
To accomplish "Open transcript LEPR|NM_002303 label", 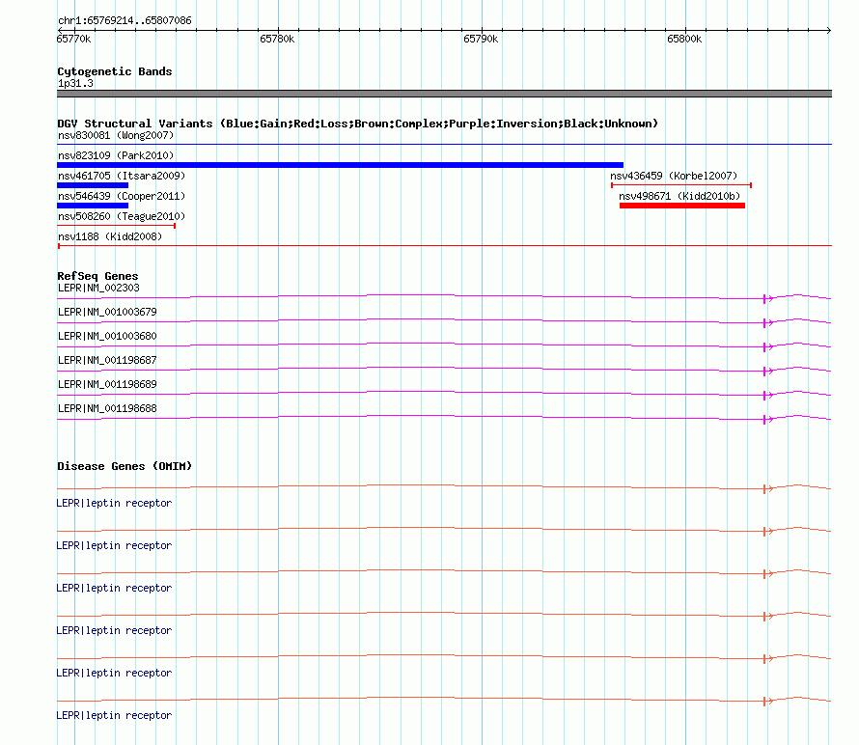I will coord(98,289).
